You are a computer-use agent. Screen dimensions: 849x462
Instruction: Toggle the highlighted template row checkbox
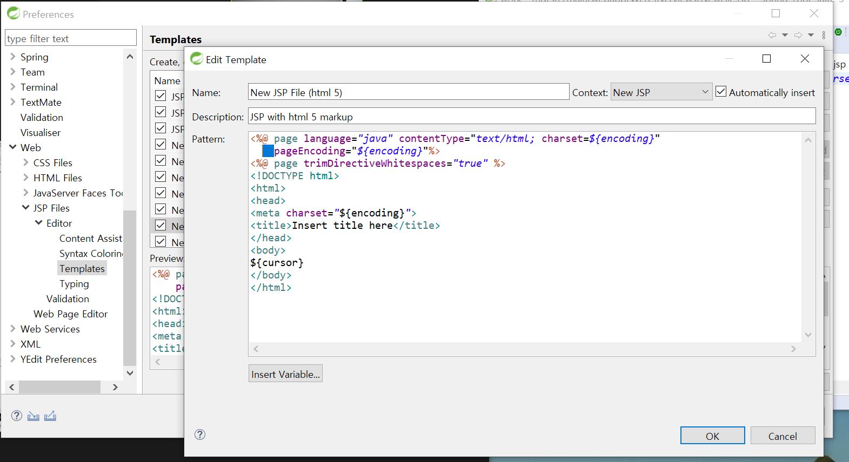161,225
